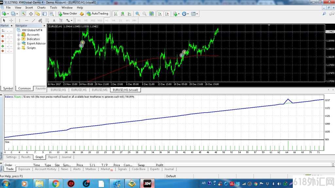Screen dimensions: 335x188
Task: Toggle chart shift from right border
Action: pyautogui.click(x=167, y=14)
